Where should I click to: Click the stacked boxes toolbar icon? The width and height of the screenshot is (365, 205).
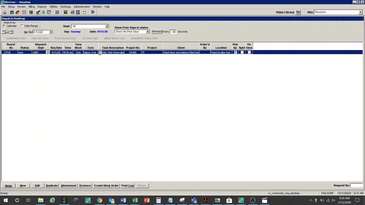38,12
